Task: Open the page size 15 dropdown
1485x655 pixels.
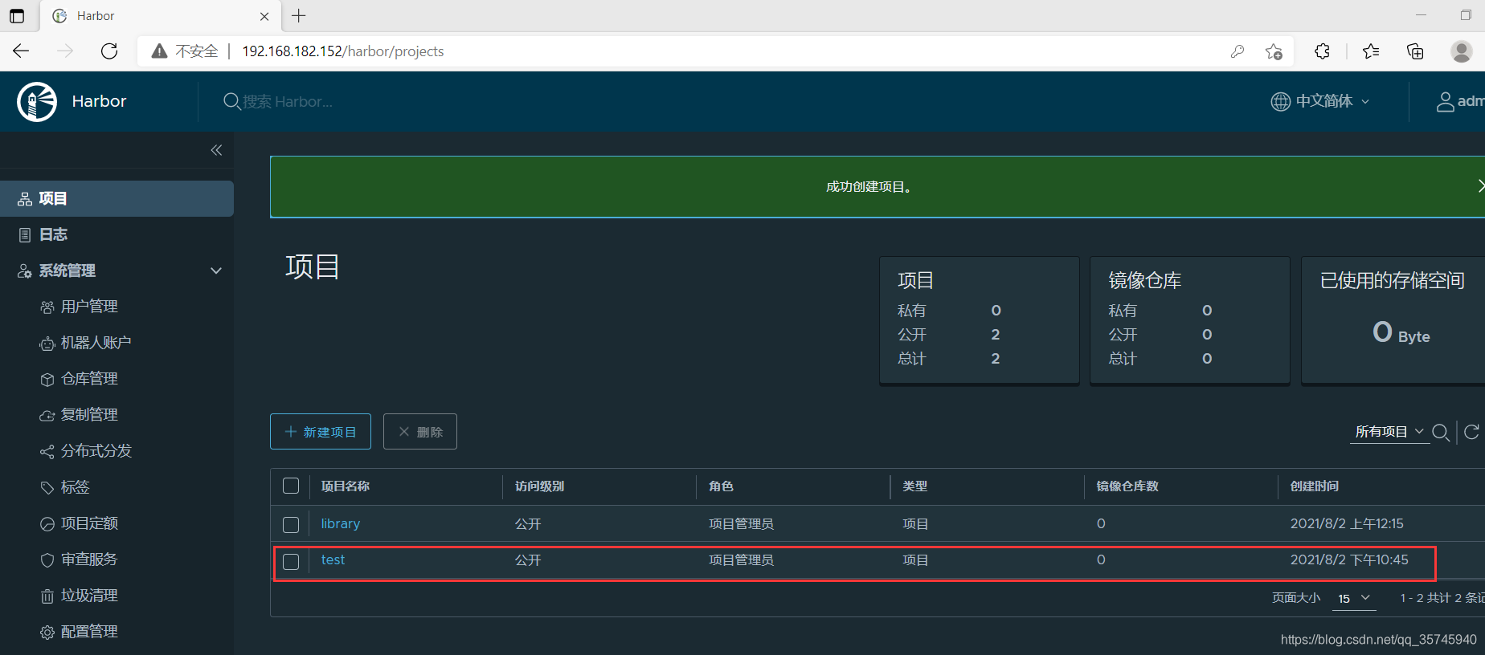Action: point(1354,598)
